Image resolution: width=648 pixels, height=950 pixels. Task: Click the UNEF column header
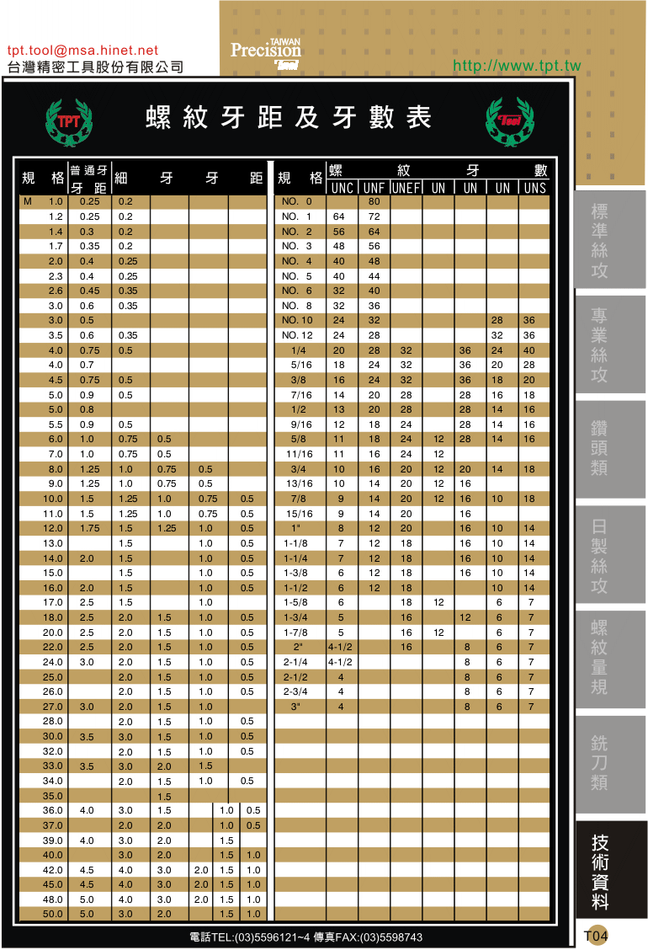pyautogui.click(x=406, y=188)
